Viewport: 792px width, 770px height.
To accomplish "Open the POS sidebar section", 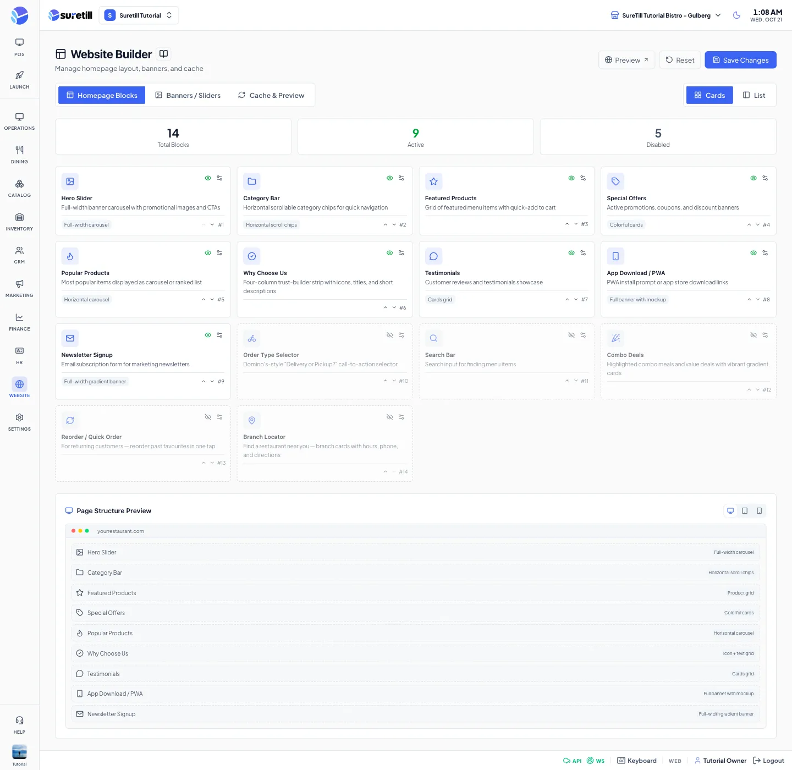I will pos(19,47).
